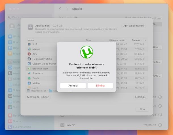Select the uTorrent Web row icon
Image resolution: width=173 pixels, height=135 pixels.
[x=29, y=68]
